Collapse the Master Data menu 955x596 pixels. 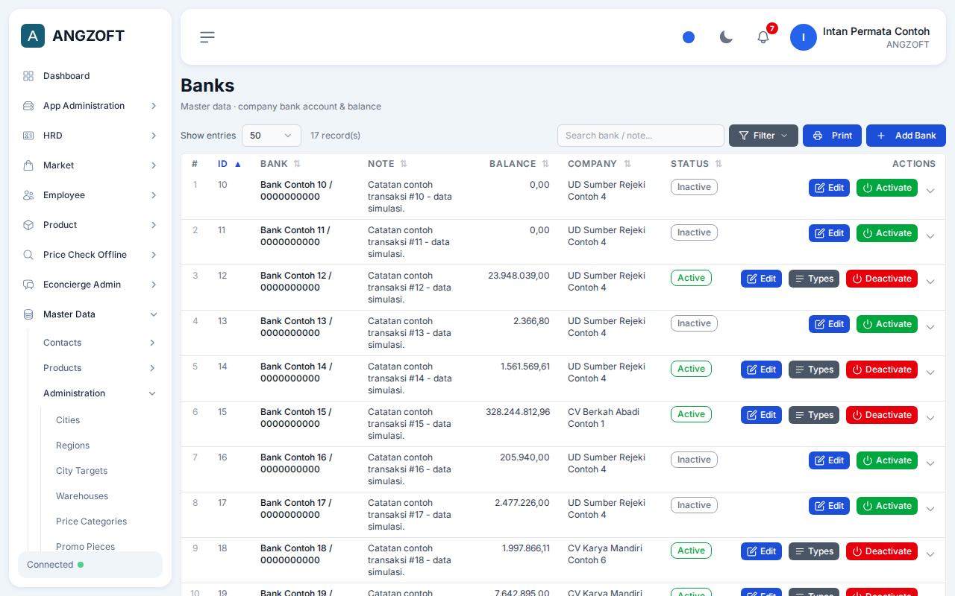90,314
